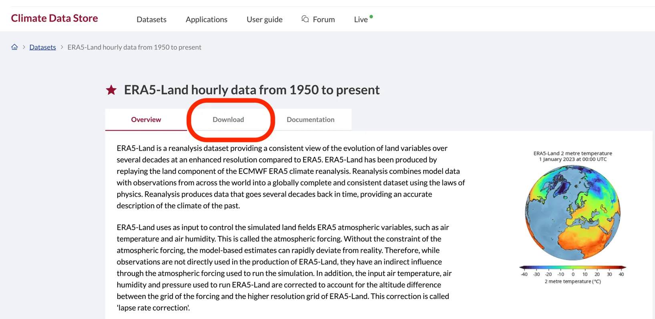Switch to the Download tab
The image size is (655, 319).
point(228,120)
